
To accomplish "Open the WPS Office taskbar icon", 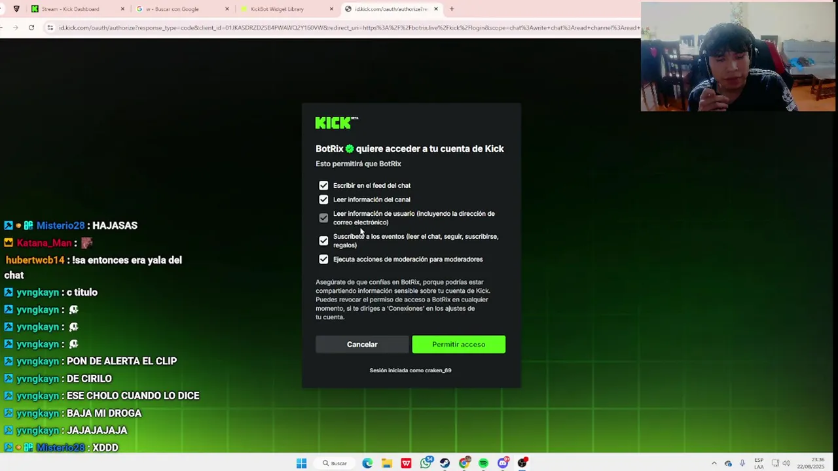I will point(406,463).
